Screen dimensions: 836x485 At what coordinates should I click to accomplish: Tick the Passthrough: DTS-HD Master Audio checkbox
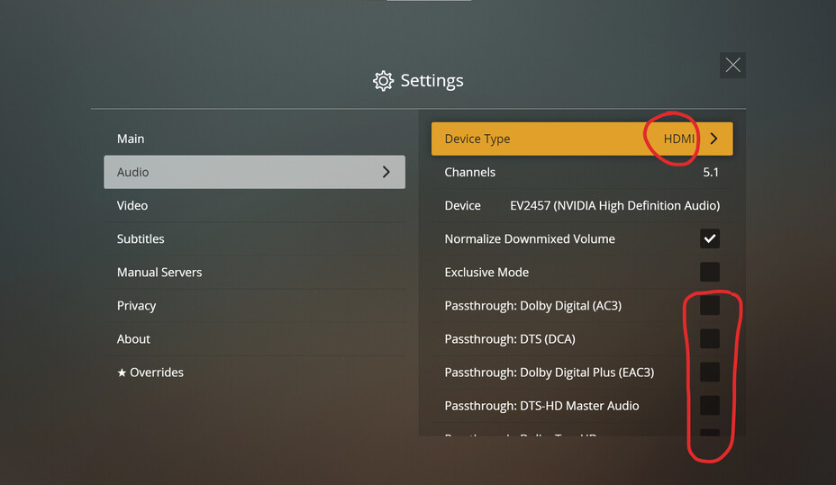710,405
